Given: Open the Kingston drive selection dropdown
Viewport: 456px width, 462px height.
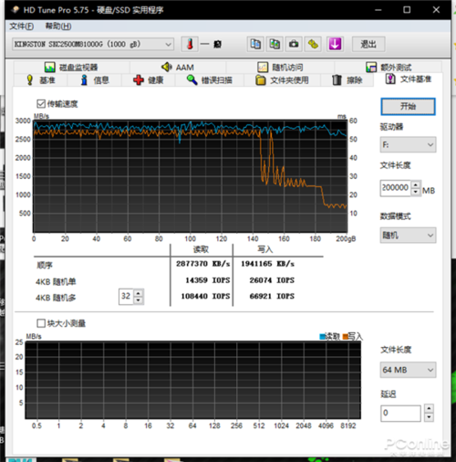Looking at the screenshot, I should (93, 45).
